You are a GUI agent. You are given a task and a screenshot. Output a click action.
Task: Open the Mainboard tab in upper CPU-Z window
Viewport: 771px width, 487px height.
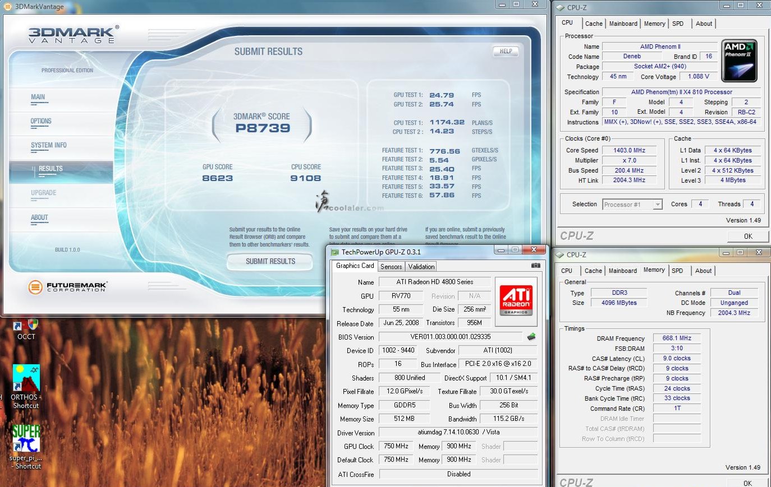tap(623, 24)
